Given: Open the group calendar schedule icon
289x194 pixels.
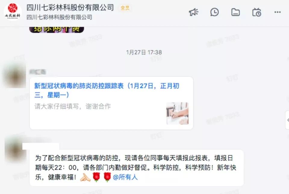Looking at the screenshot, I should (257, 12).
